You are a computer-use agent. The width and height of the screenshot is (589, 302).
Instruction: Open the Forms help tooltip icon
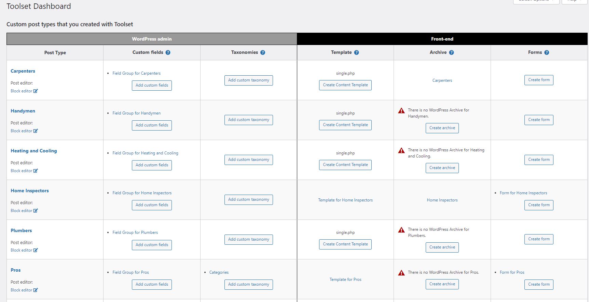547,52
